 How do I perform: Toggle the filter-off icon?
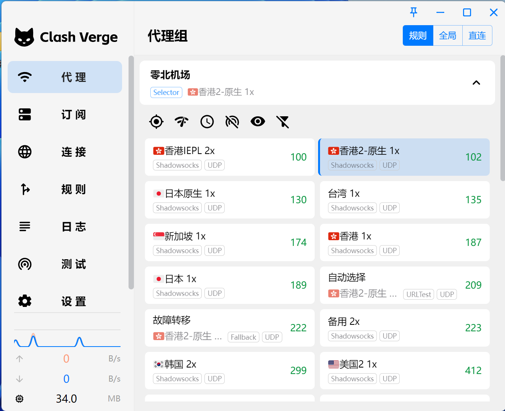[283, 122]
